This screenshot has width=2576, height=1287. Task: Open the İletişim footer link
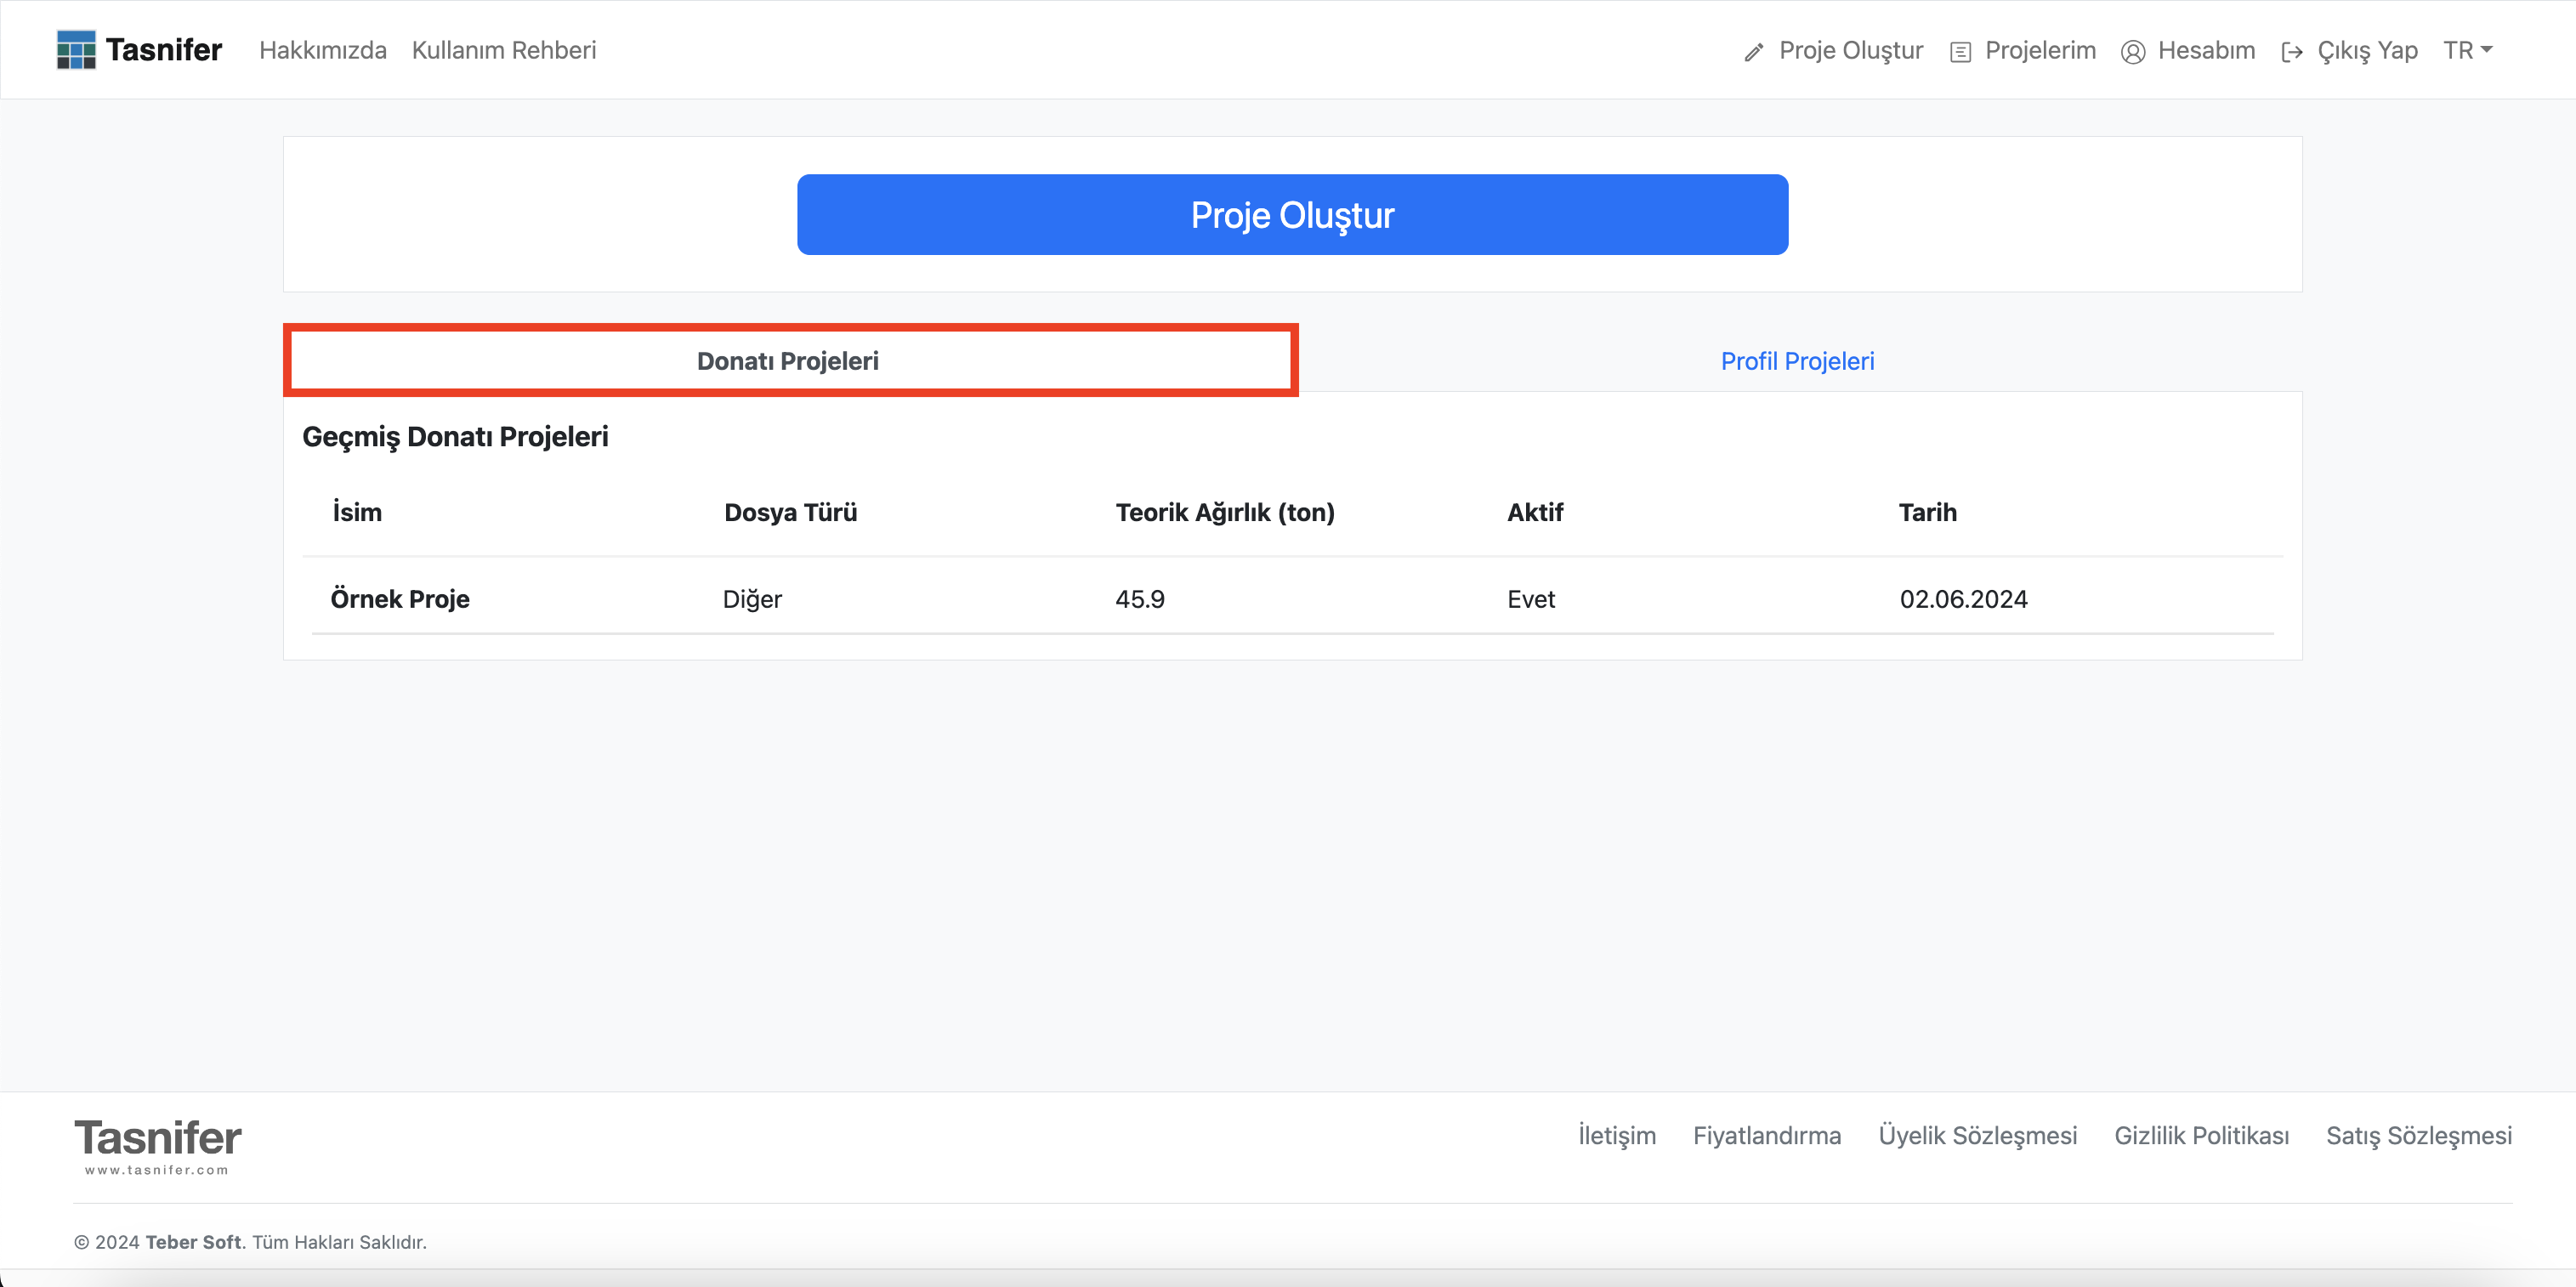pos(1617,1135)
